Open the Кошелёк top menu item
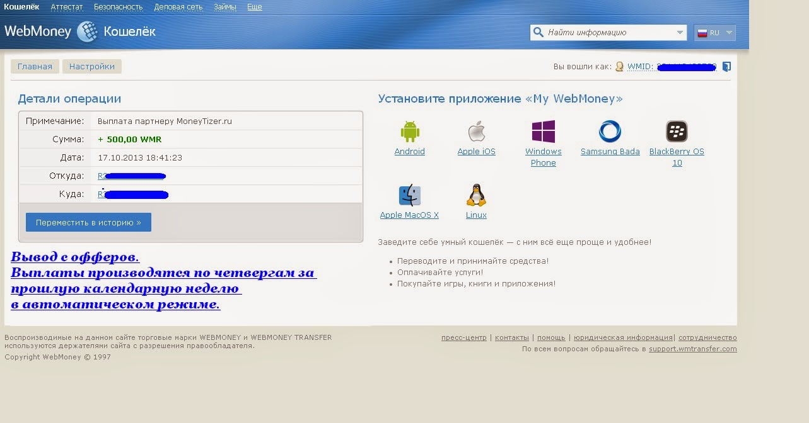 point(20,7)
